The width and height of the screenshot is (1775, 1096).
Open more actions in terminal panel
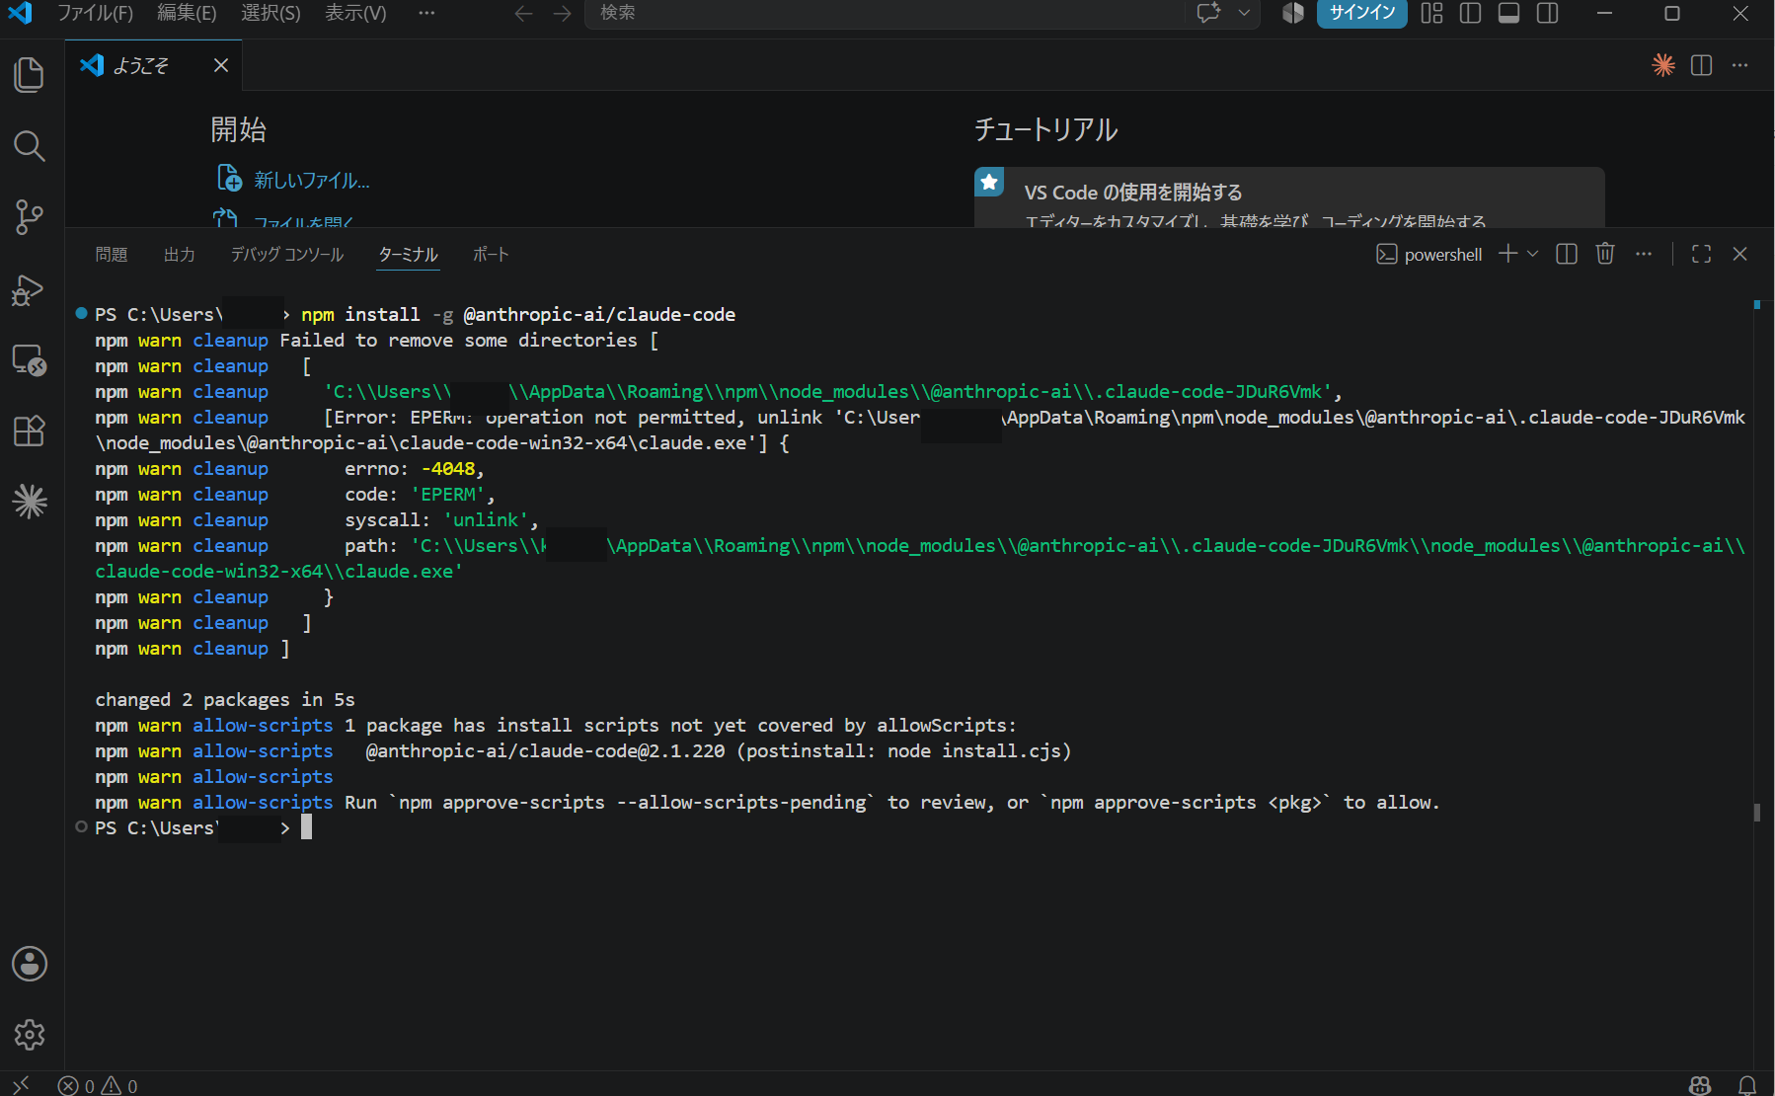(x=1644, y=254)
